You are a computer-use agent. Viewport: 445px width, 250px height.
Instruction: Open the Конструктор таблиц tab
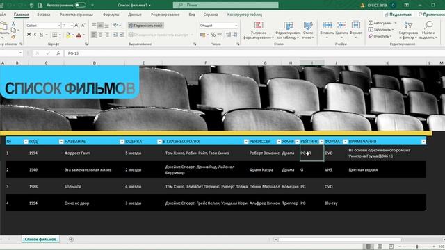[245, 15]
